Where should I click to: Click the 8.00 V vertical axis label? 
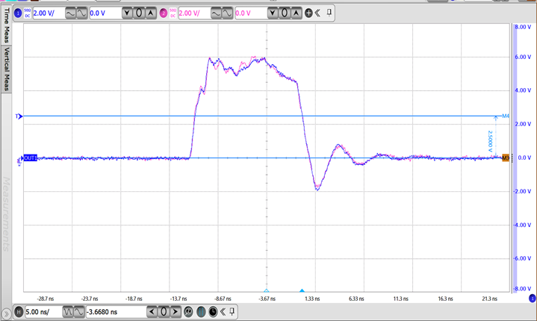(523, 27)
